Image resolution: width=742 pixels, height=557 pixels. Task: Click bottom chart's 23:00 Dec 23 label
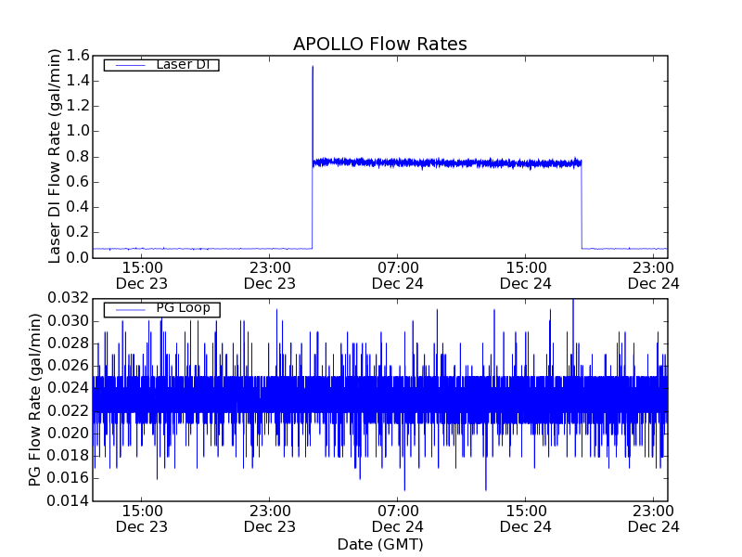point(270,519)
